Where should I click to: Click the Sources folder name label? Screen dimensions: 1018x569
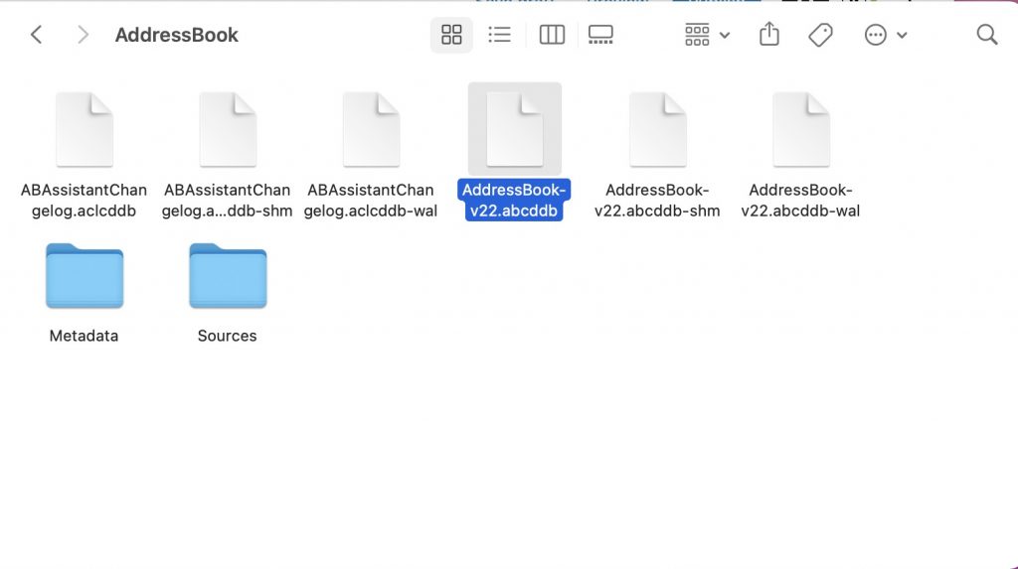coord(228,336)
